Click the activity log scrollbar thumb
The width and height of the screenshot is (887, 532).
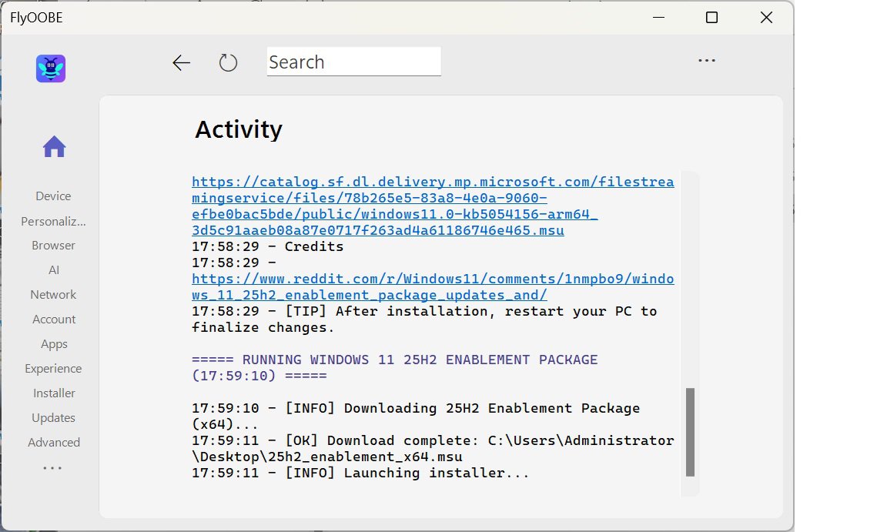click(690, 431)
